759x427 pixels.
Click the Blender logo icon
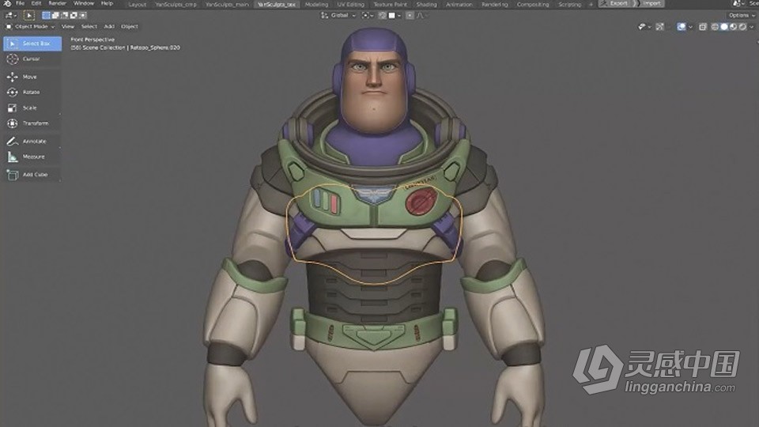click(7, 3)
